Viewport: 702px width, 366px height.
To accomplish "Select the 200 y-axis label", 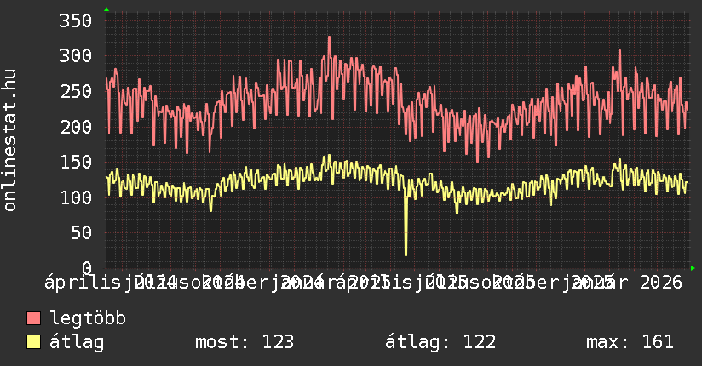I will (75, 127).
